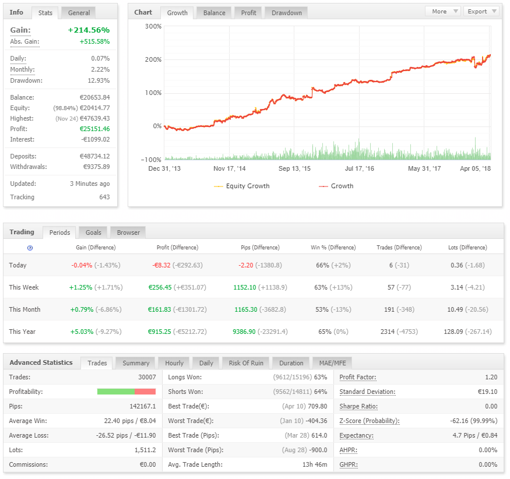Click the €9375.89 withdrawals value

pyautogui.click(x=97, y=167)
